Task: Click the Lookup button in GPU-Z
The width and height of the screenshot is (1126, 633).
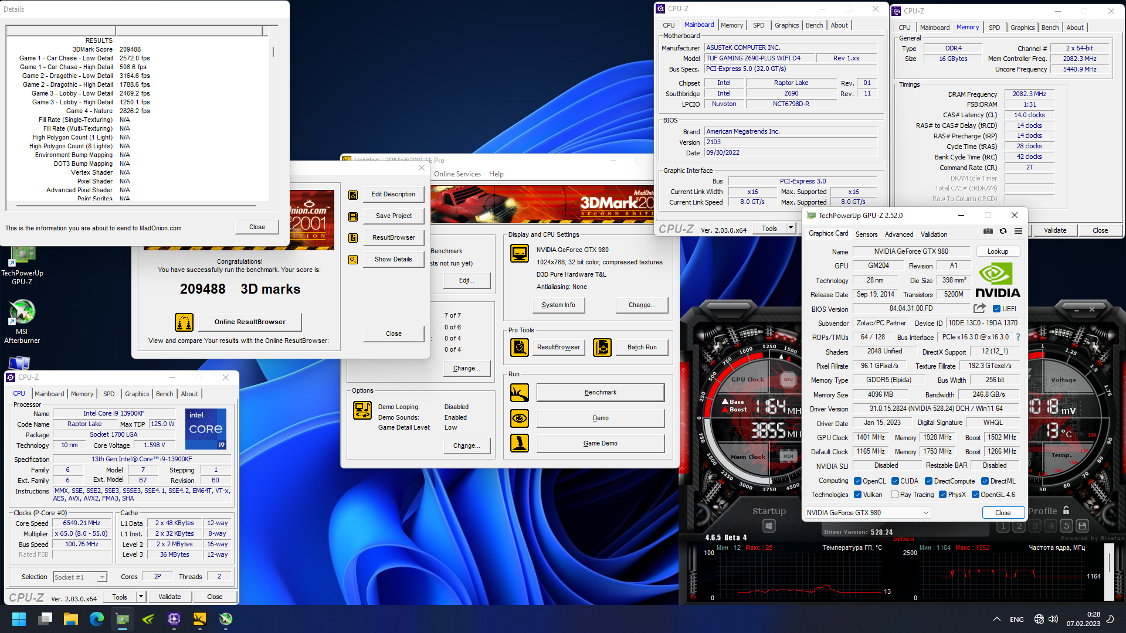Action: point(998,251)
